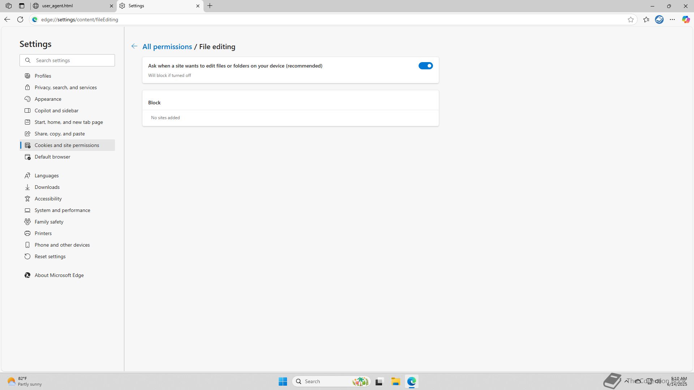
Task: Open About Microsoft Edge page
Action: click(59, 275)
